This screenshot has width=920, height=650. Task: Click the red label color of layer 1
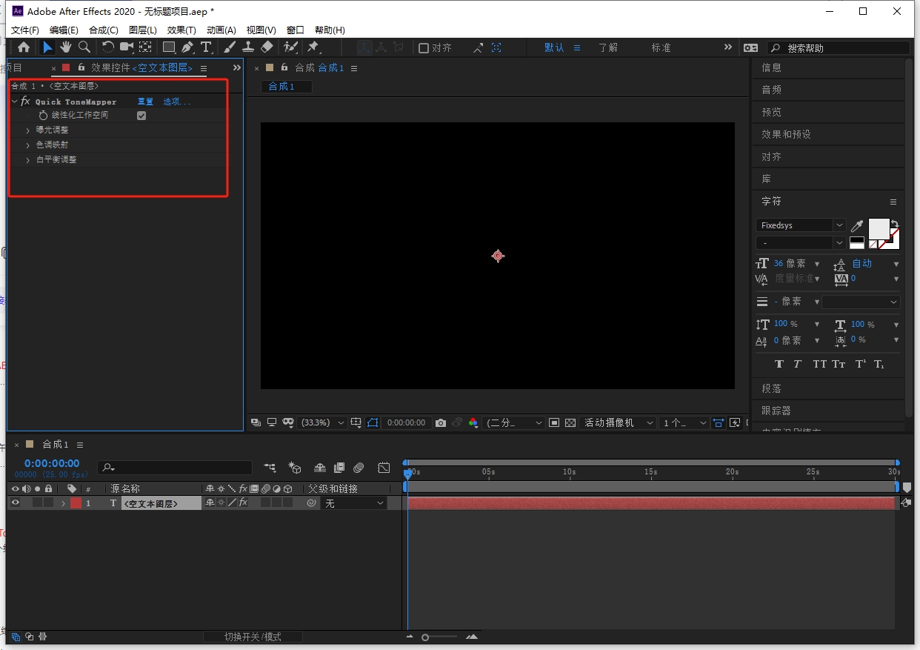[76, 503]
